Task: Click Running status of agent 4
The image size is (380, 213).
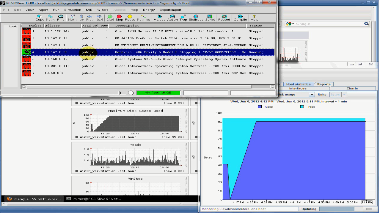Action: [256, 52]
